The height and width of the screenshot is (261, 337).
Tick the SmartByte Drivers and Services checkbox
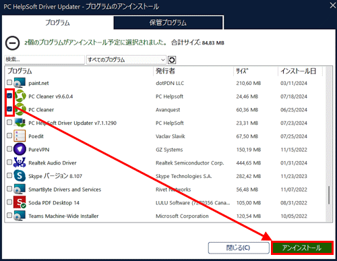click(9, 189)
